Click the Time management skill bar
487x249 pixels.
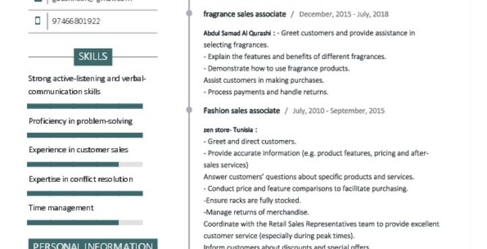pyautogui.click(x=85, y=222)
